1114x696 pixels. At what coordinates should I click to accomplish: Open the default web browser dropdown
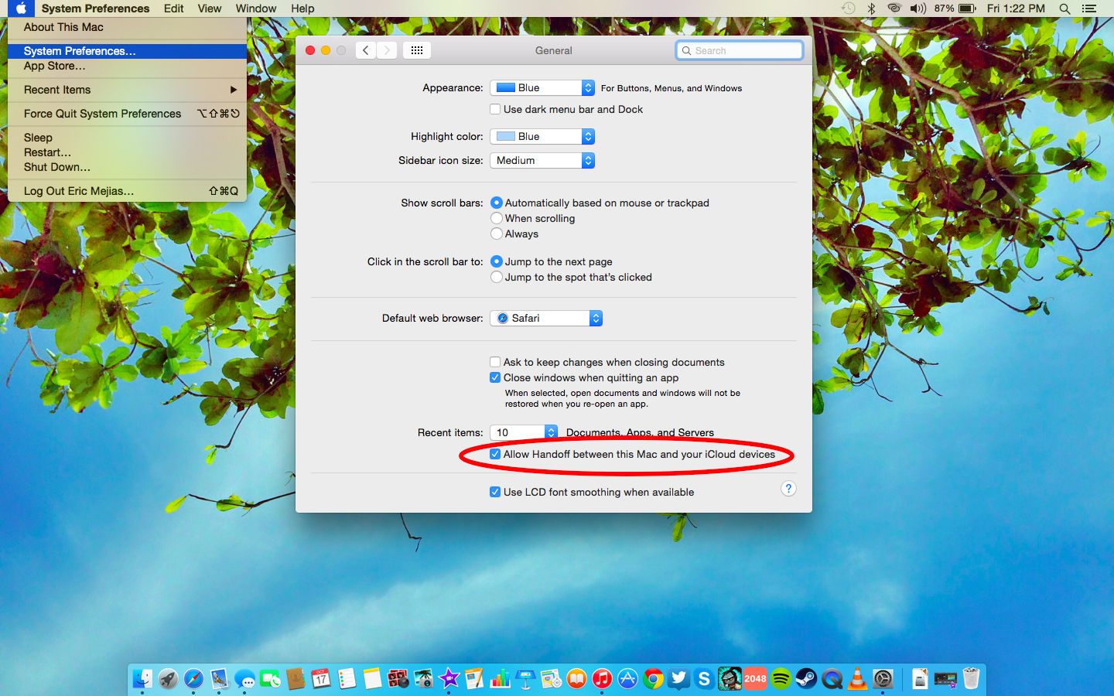click(546, 318)
